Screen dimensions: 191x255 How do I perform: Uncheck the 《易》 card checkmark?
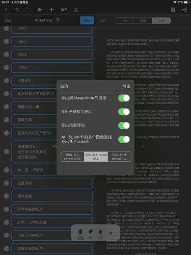(x=7, y=67)
